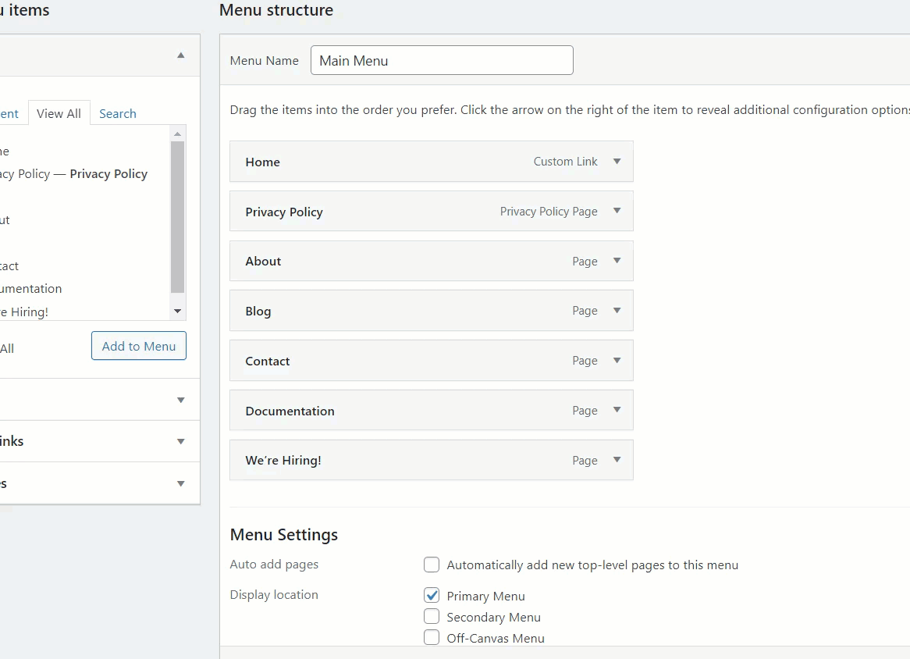This screenshot has height=659, width=910.
Task: Select the Privacy Policy menu structure item
Action: pos(432,211)
